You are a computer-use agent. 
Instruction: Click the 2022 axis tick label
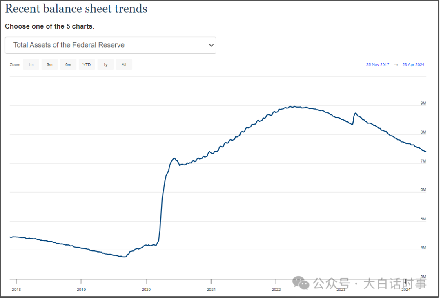276,290
